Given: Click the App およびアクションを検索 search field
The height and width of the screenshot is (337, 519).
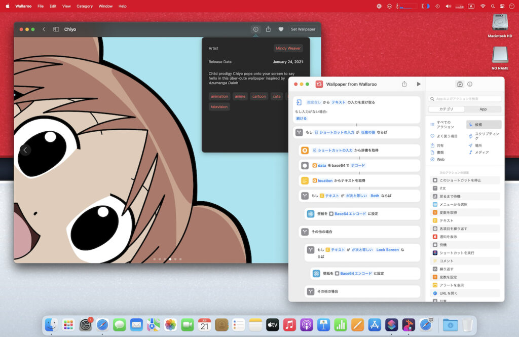Looking at the screenshot, I should pyautogui.click(x=465, y=99).
